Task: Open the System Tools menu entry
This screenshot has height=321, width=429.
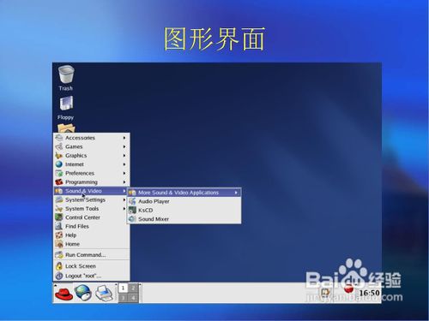Action: (91, 209)
